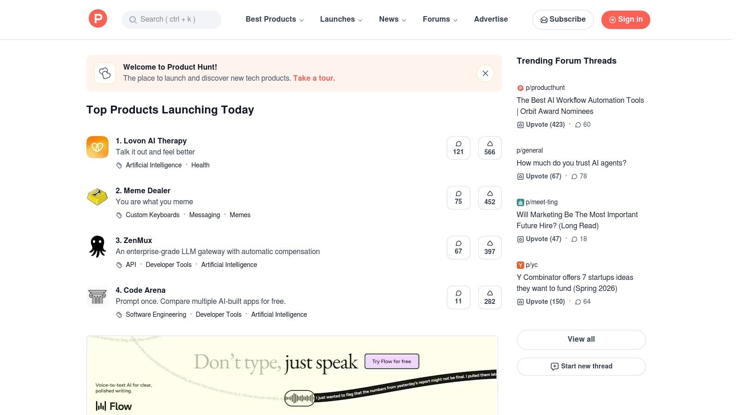
Task: Open comments on ZenMux
Action: point(458,247)
